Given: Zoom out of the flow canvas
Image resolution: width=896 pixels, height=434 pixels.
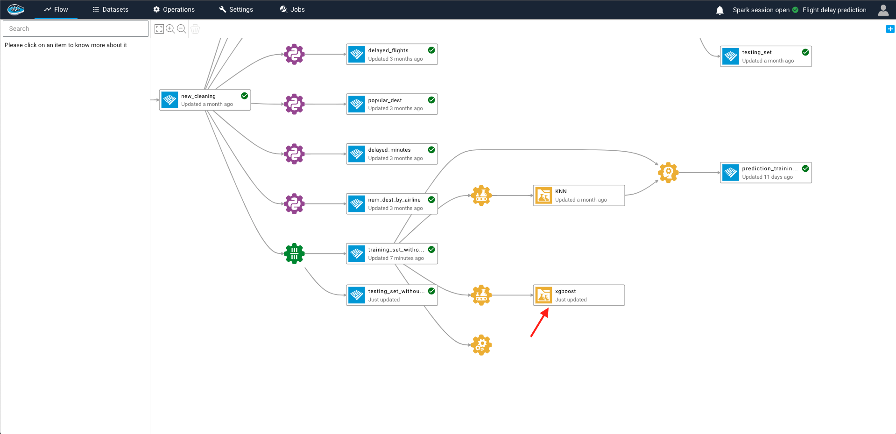Looking at the screenshot, I should click(182, 29).
